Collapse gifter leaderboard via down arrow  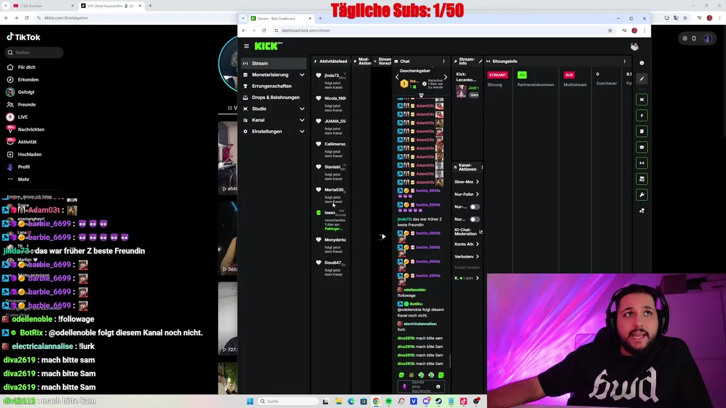(x=421, y=95)
